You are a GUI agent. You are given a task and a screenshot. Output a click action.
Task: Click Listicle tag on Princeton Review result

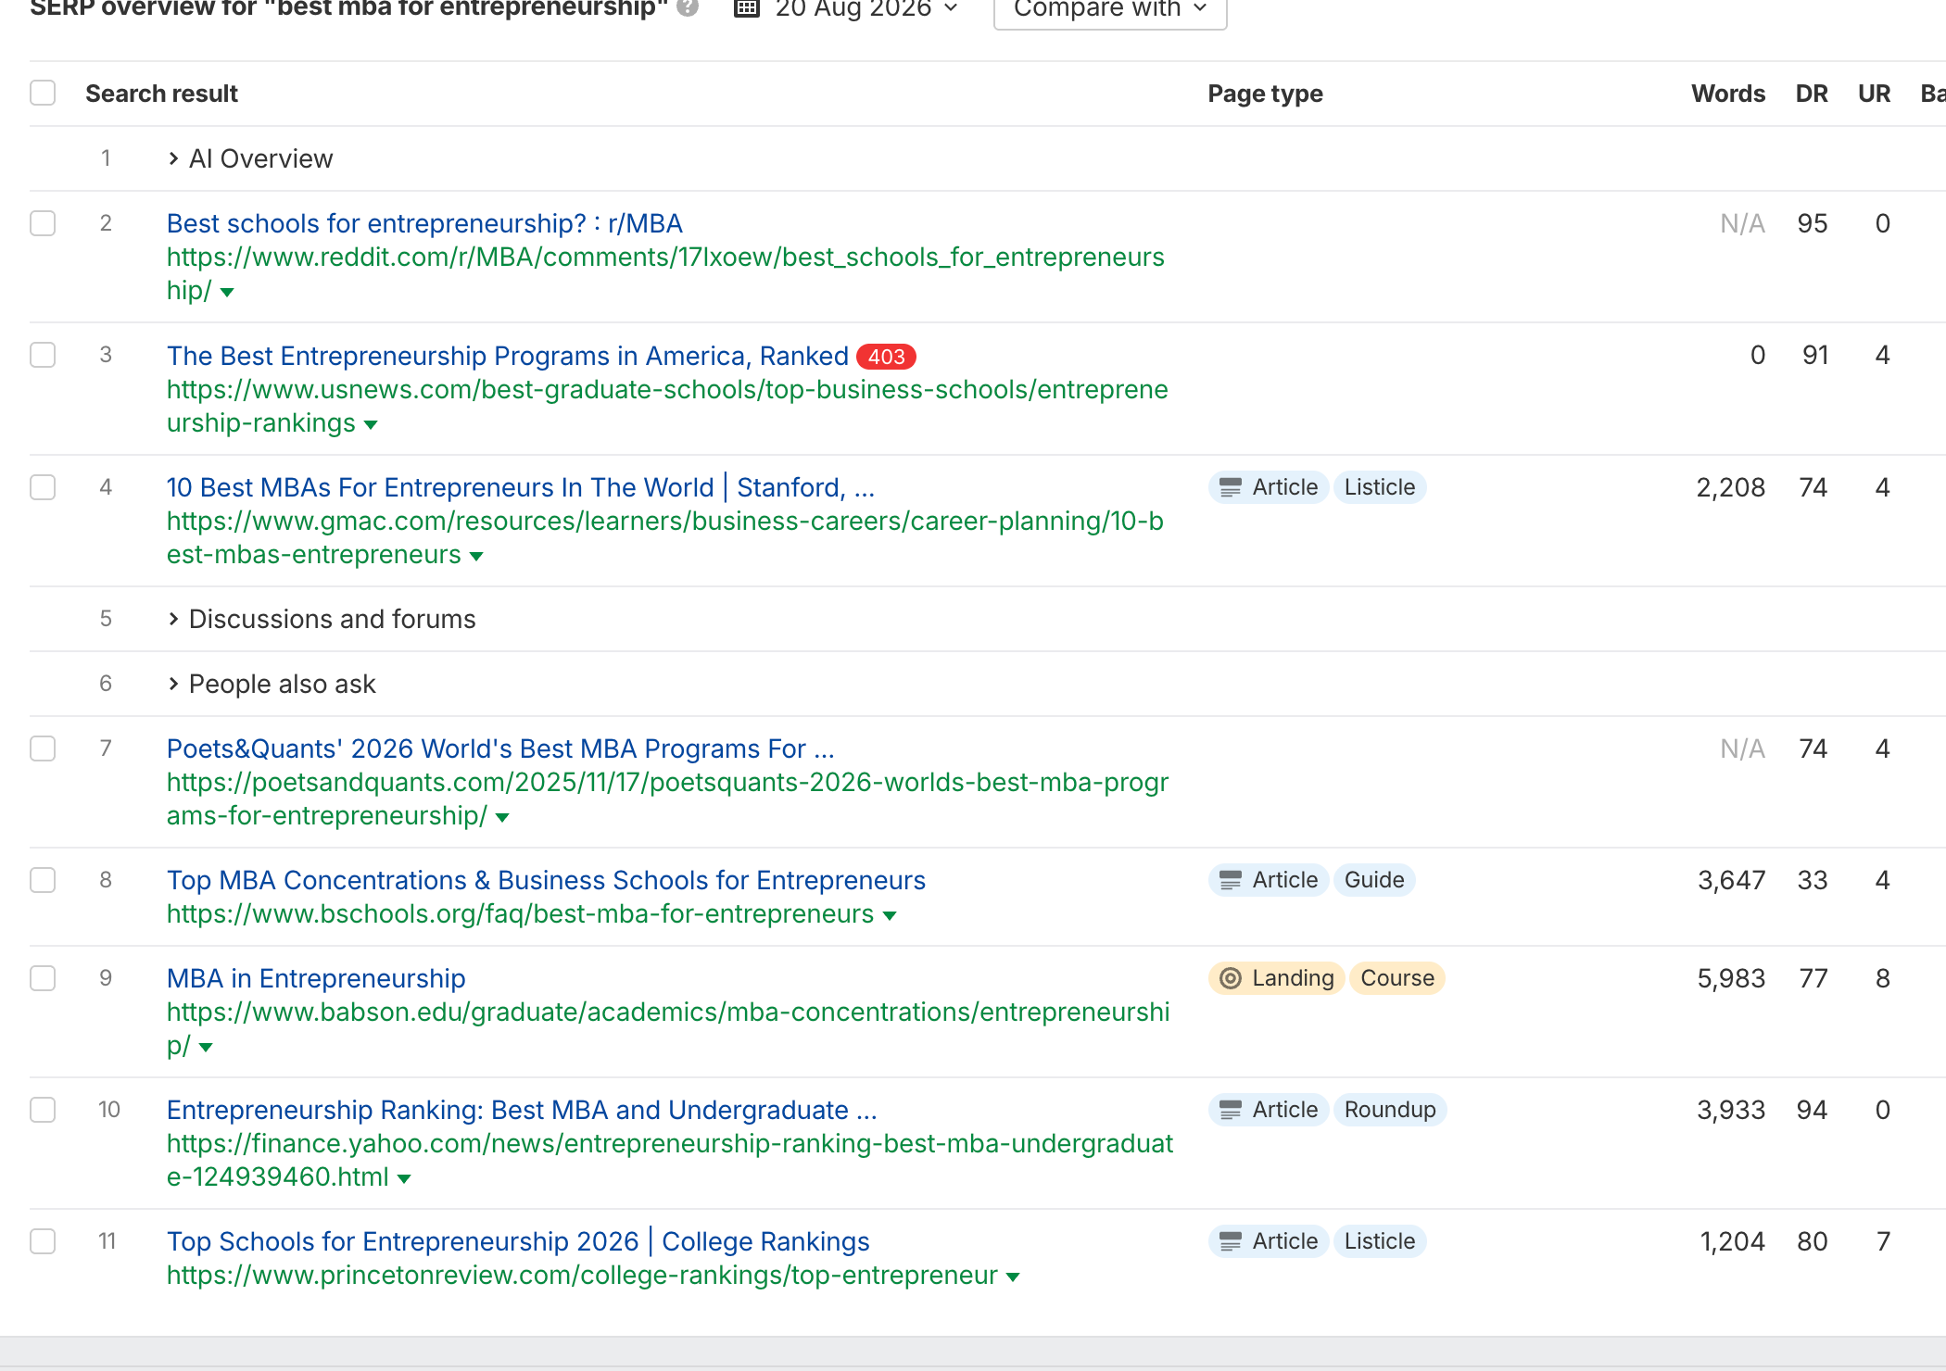coord(1380,1241)
